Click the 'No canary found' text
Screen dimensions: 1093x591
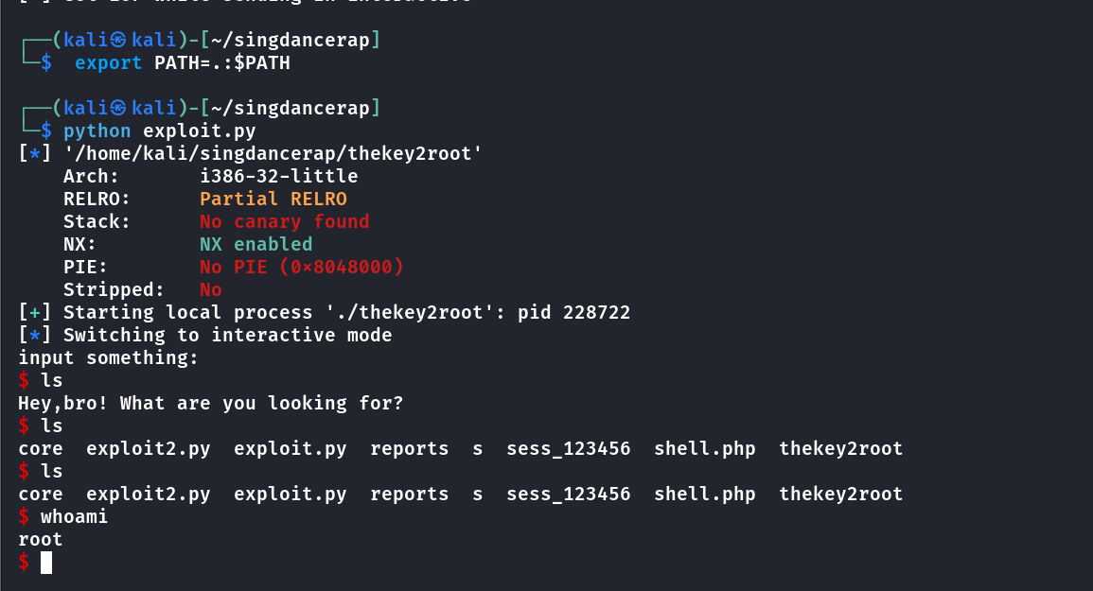click(285, 221)
